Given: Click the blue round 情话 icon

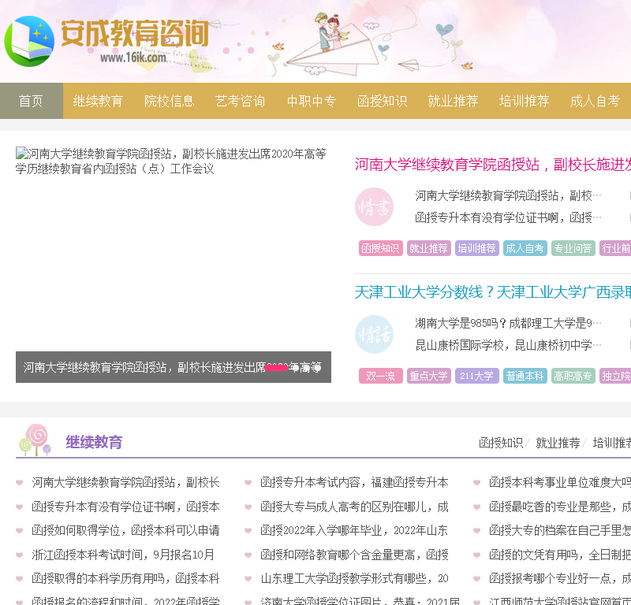Looking at the screenshot, I should pos(374,335).
